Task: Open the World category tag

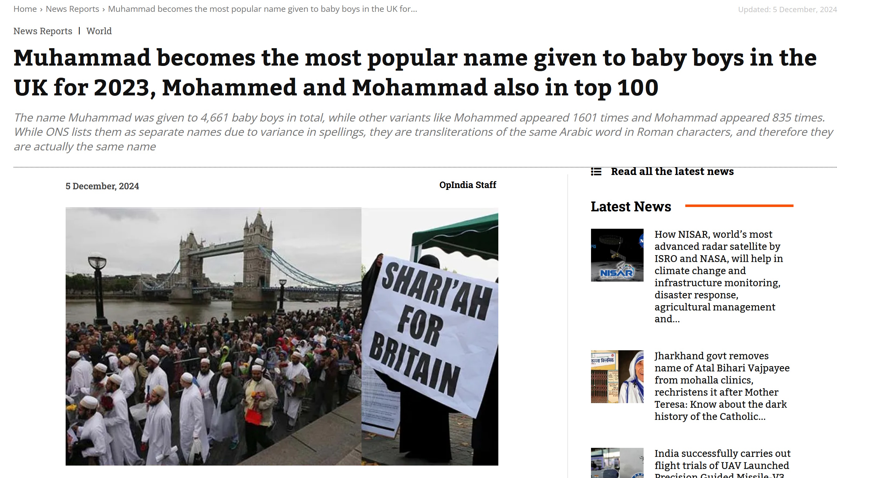Action: pyautogui.click(x=99, y=31)
